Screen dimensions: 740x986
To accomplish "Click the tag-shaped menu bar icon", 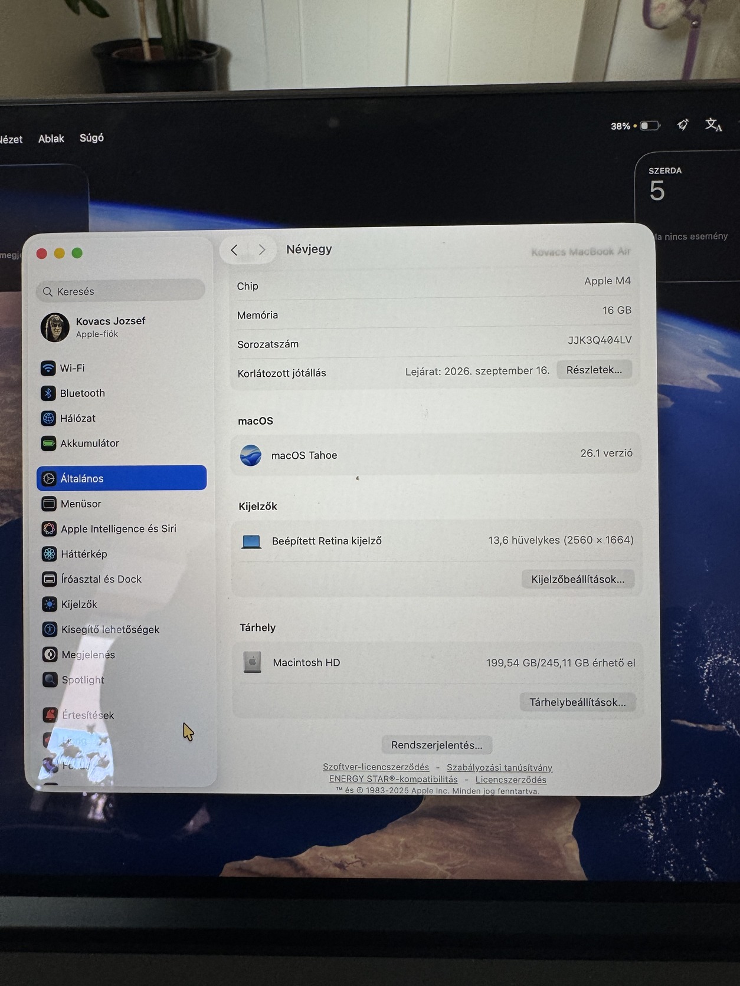I will [683, 124].
